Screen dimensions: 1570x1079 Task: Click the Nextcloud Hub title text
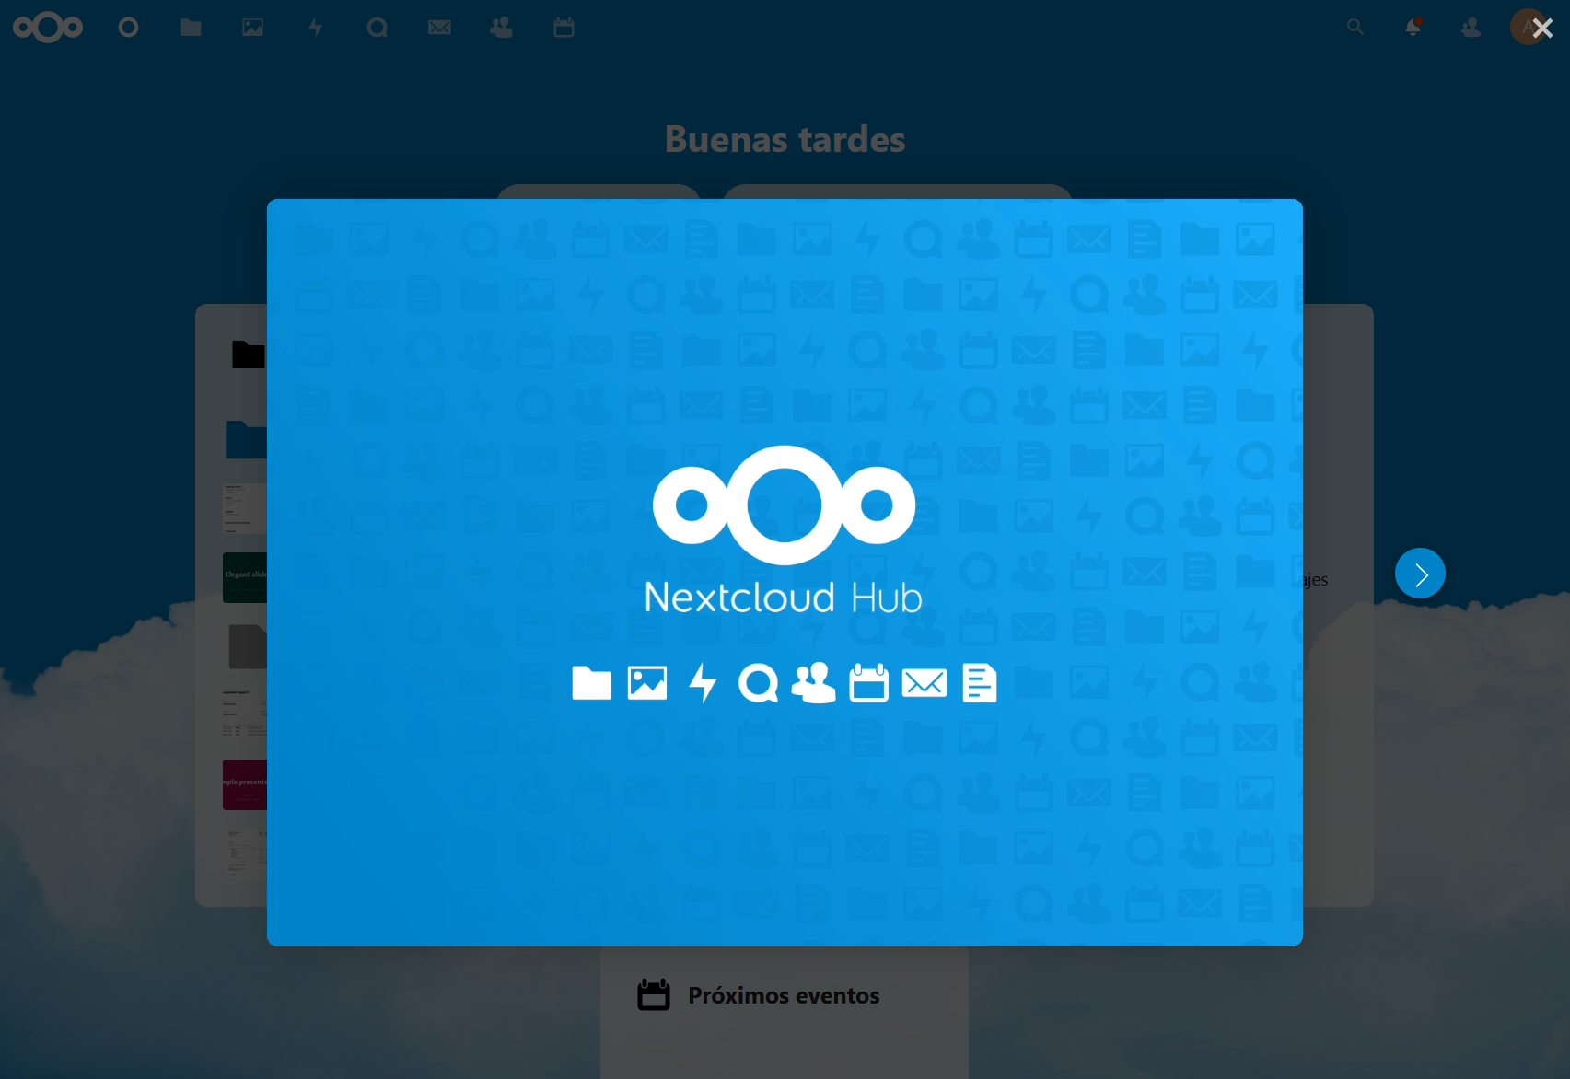point(784,598)
